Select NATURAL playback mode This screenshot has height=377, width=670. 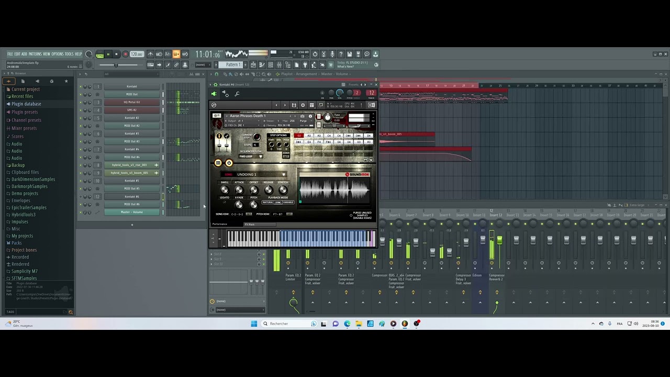(x=268, y=202)
